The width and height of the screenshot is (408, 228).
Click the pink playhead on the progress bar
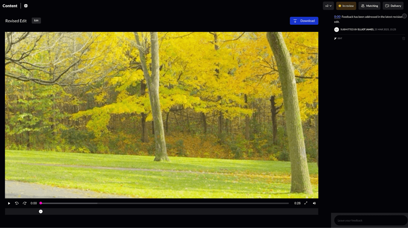[x=41, y=203]
